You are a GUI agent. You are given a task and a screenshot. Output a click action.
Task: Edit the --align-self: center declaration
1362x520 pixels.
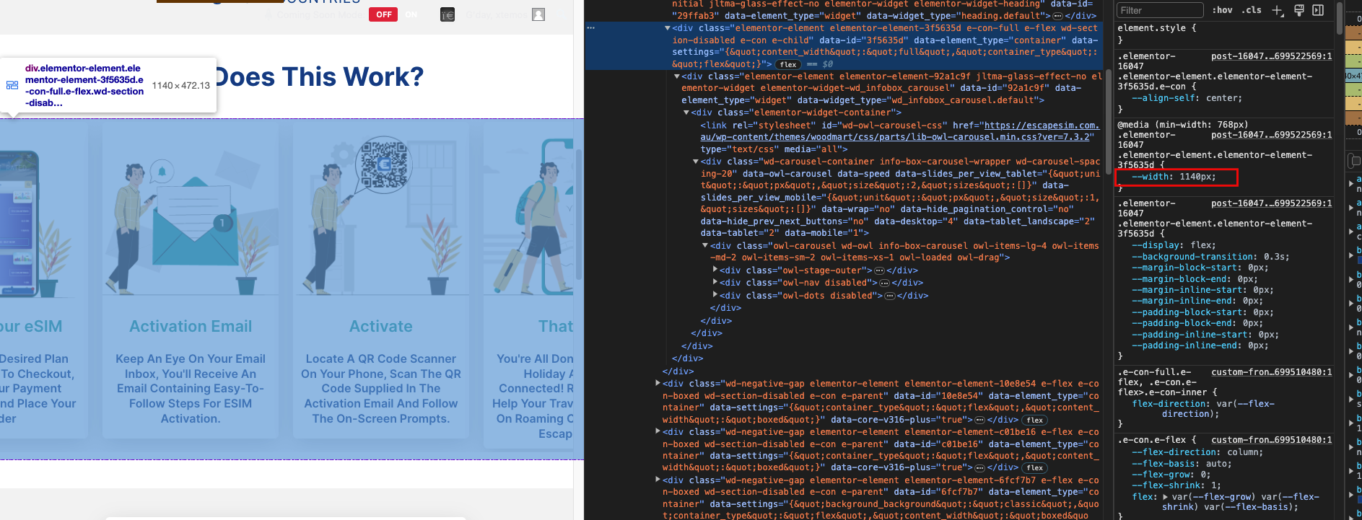pyautogui.click(x=1187, y=98)
